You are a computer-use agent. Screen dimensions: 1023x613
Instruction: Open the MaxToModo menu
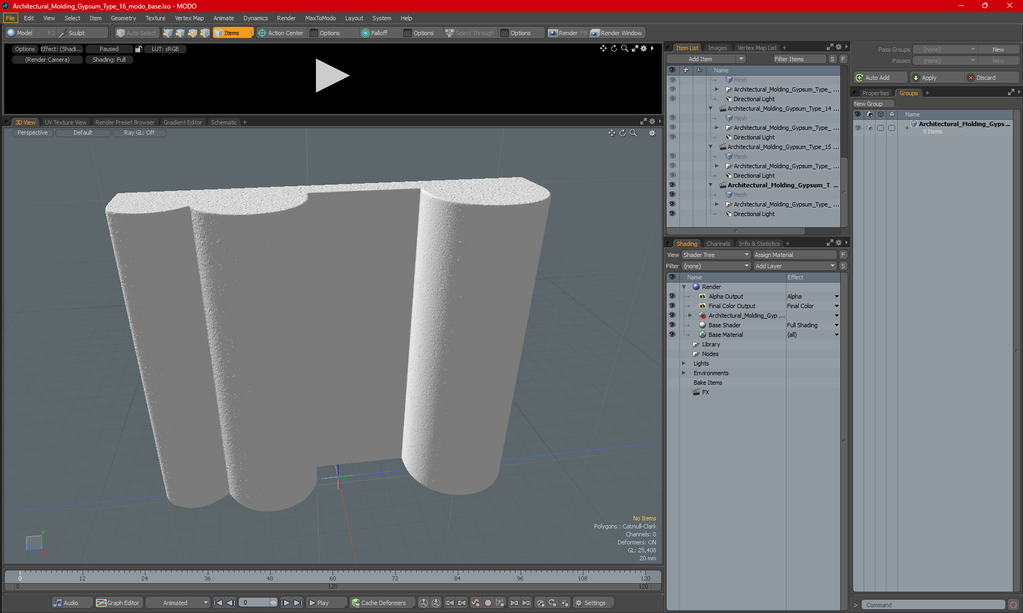coord(320,18)
